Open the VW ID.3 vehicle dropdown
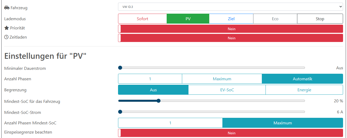347x138 pixels. coord(231,7)
